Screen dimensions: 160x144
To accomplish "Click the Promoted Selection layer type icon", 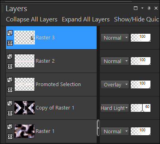I will point(10,80).
